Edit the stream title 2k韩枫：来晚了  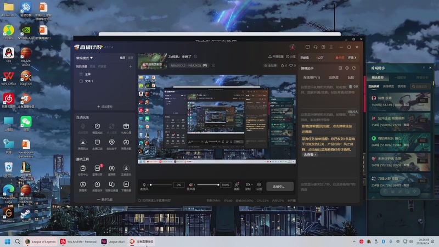[196, 57]
